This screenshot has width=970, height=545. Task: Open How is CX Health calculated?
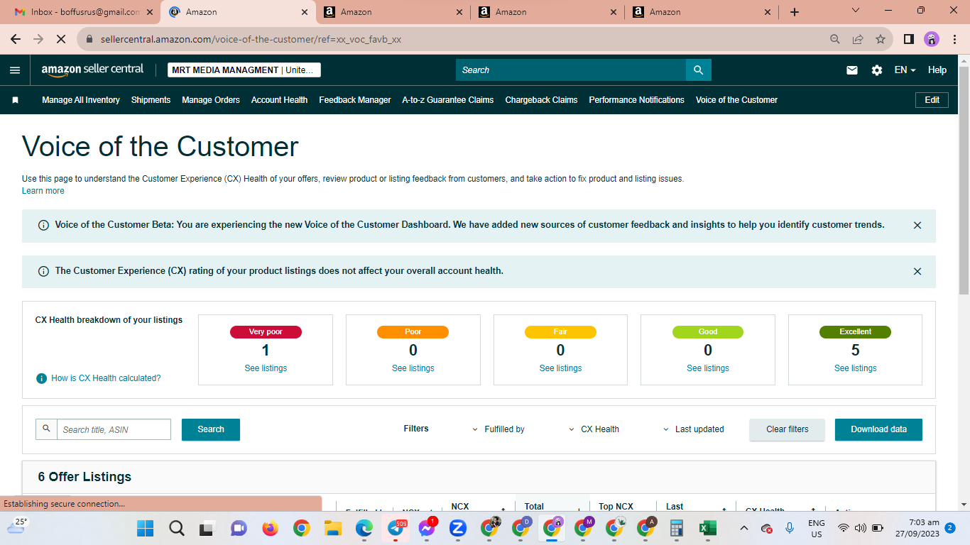pyautogui.click(x=106, y=378)
